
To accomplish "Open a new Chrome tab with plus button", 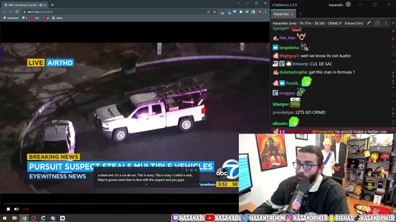I will coord(52,5).
